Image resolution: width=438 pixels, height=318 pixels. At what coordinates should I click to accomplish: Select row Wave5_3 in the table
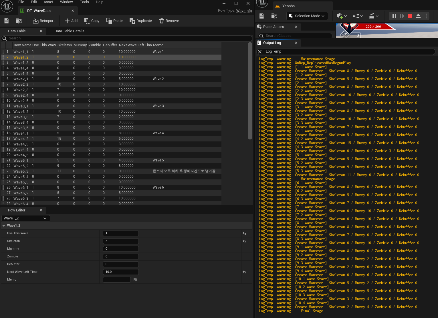[x=111, y=171]
